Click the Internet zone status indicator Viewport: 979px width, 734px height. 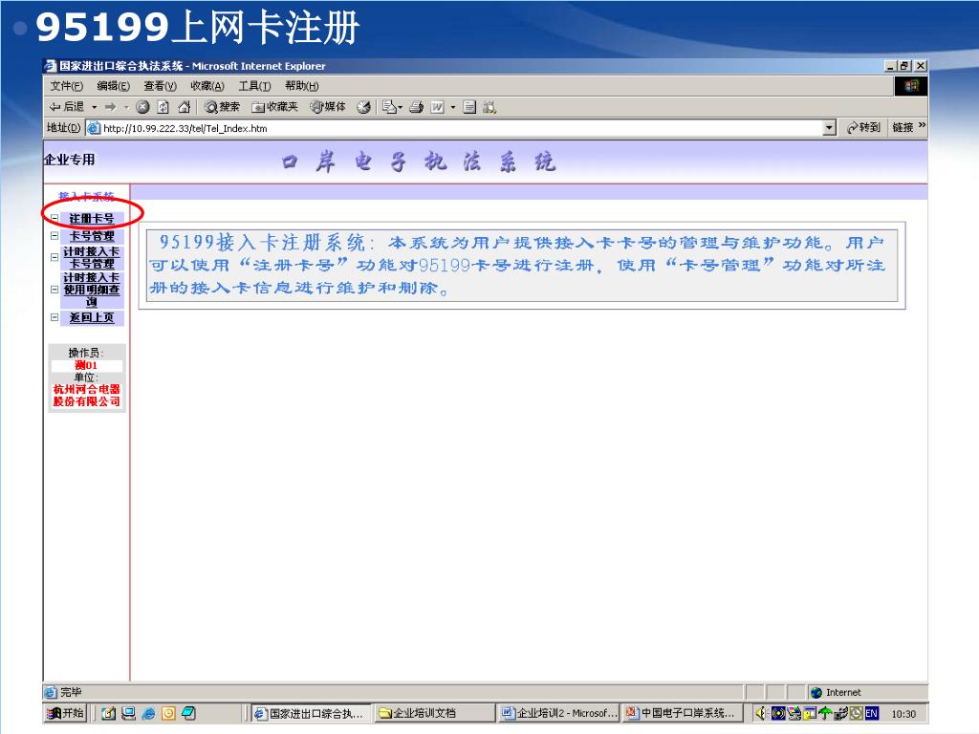point(836,692)
